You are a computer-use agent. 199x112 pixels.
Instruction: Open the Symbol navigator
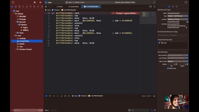tap(19, 7)
